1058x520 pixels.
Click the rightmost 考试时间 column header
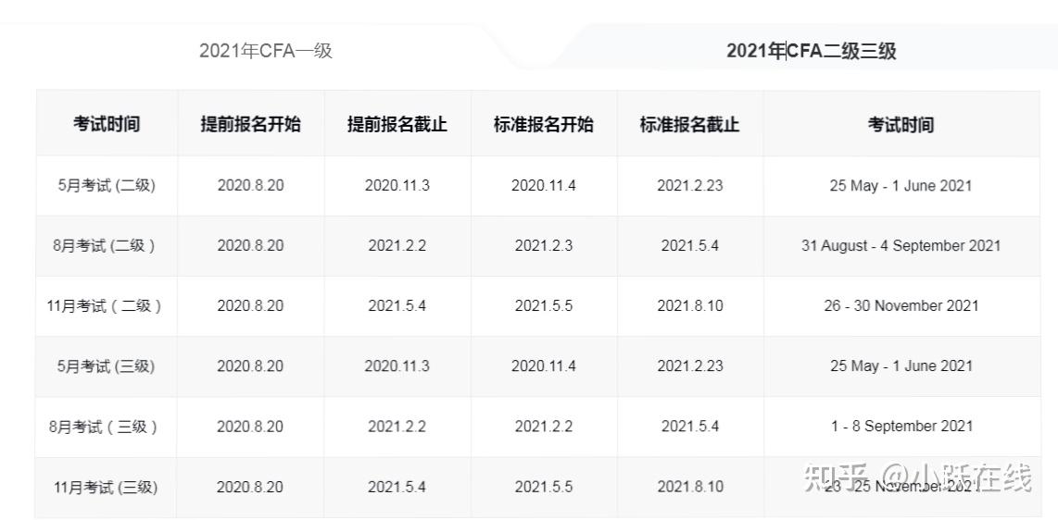(901, 125)
